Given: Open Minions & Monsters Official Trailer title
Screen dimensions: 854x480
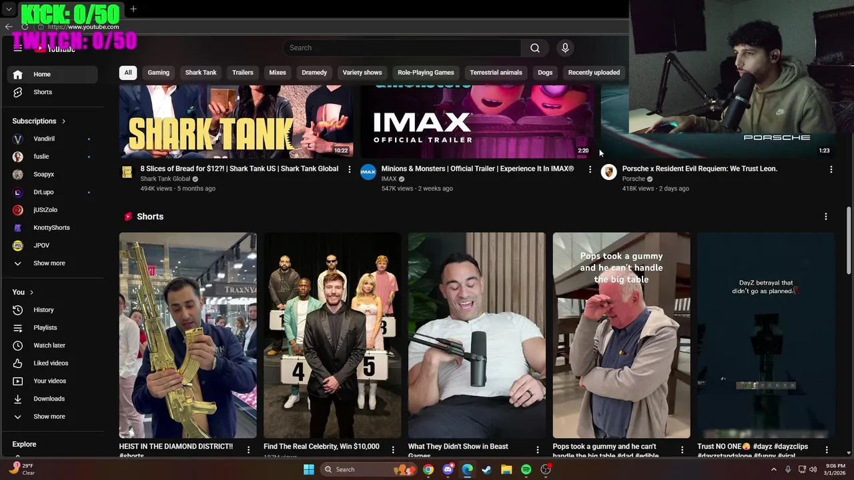Looking at the screenshot, I should tap(477, 169).
